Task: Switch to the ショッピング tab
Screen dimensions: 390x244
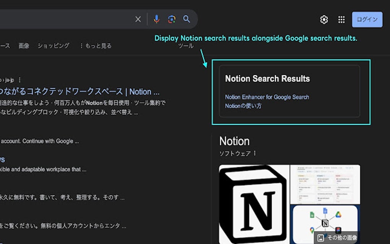Action: pos(54,46)
